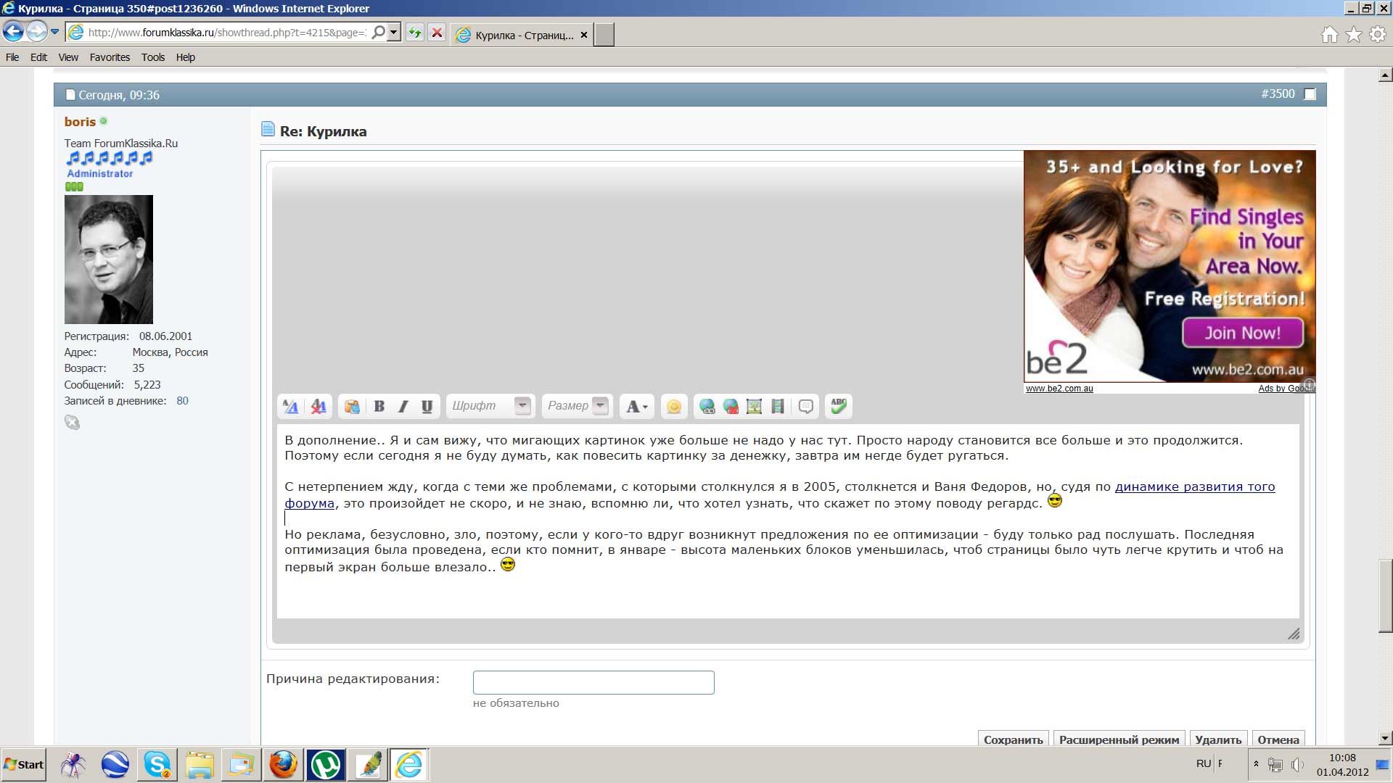Viewport: 1393px width, 783px height.
Task: Click the Сохранить button
Action: (1013, 739)
